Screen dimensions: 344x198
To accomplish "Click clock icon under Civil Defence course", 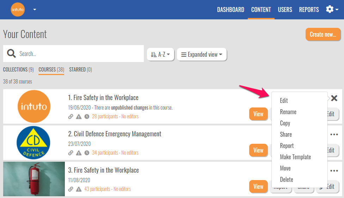I will (x=87, y=153).
